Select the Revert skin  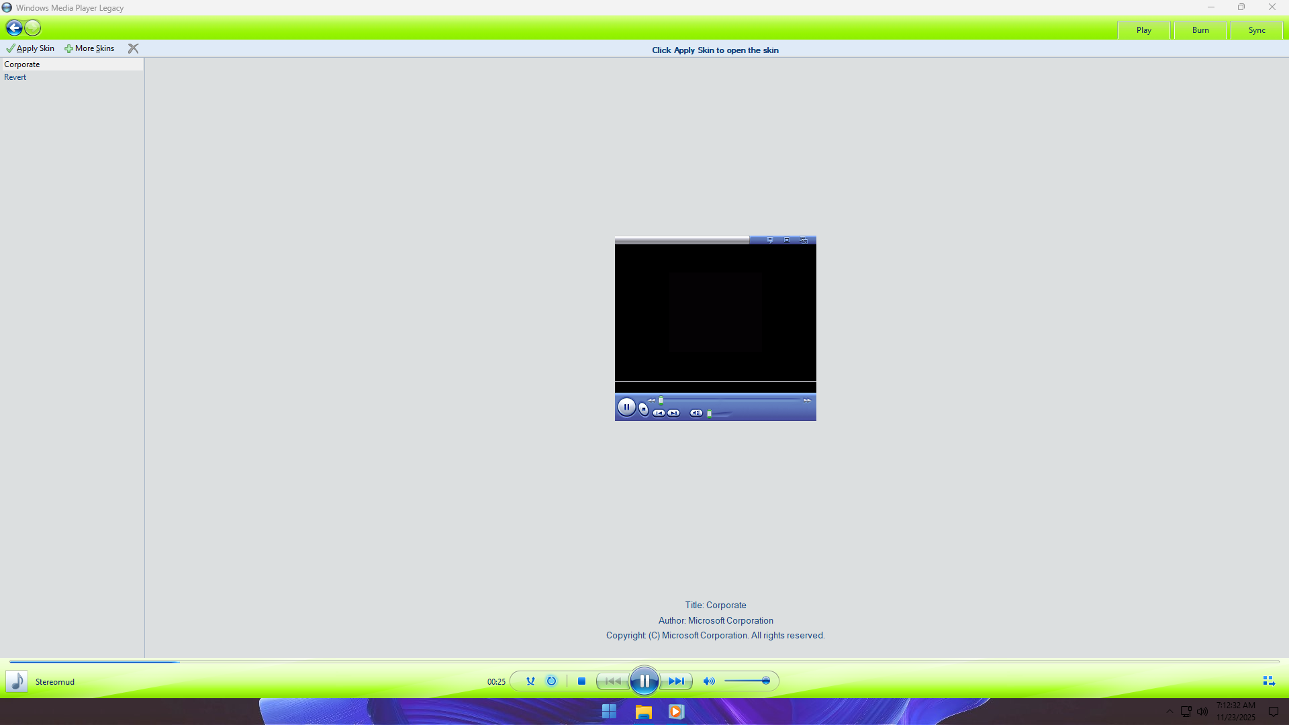(15, 77)
